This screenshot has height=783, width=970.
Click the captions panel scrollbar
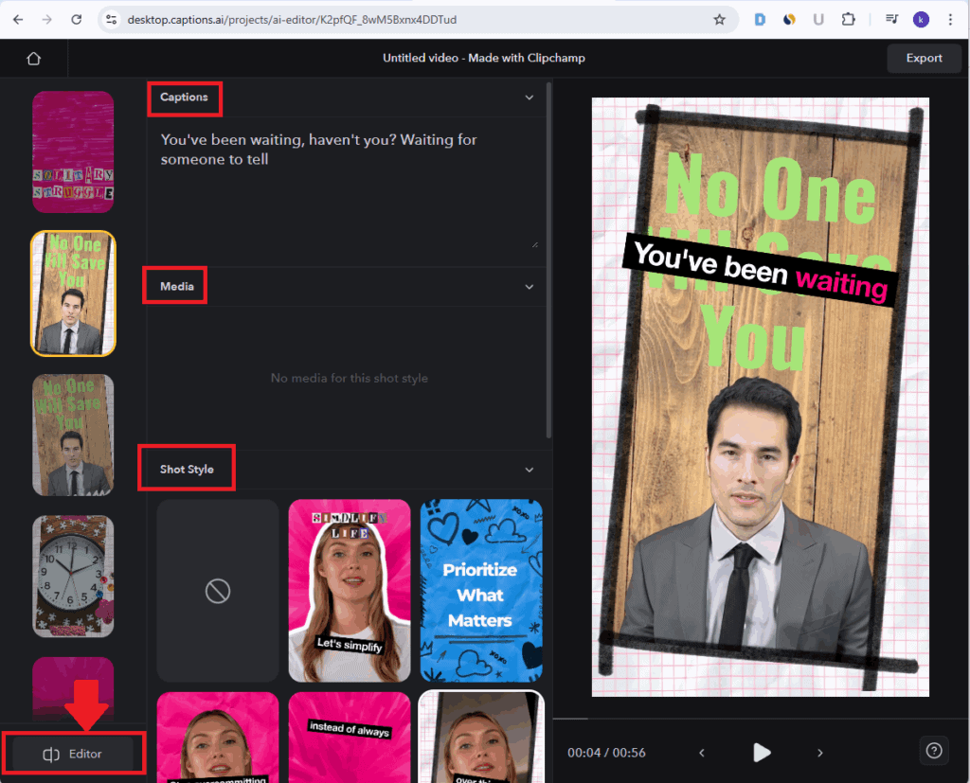pos(548,259)
